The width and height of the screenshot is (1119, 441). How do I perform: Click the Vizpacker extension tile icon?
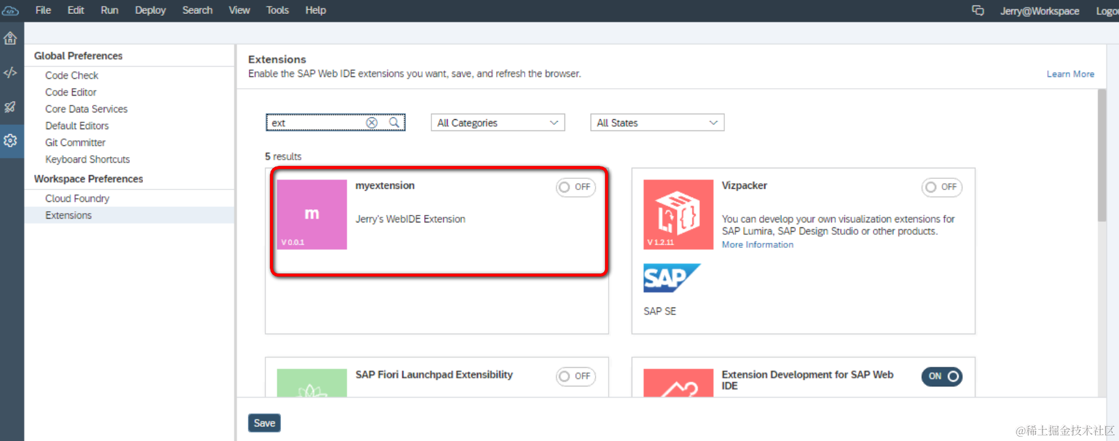pos(678,214)
